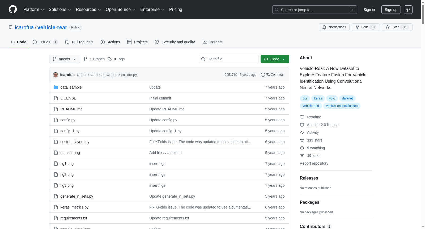Click the star icon in the Star button
Image resolution: width=425 pixels, height=229 pixels.
coord(388,27)
